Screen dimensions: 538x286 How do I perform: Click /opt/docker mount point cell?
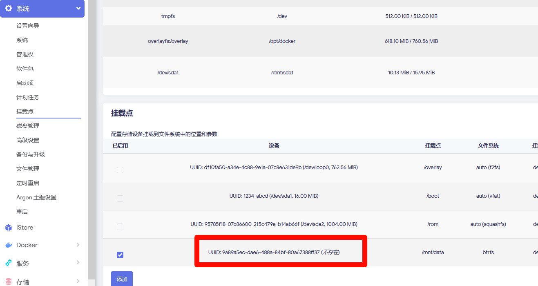(282, 41)
